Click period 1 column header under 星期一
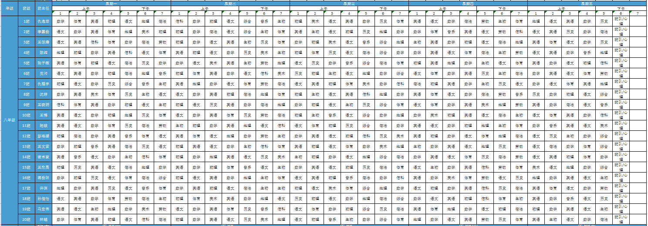Image resolution: width=648 pixels, height=226 pixels. [61, 13]
